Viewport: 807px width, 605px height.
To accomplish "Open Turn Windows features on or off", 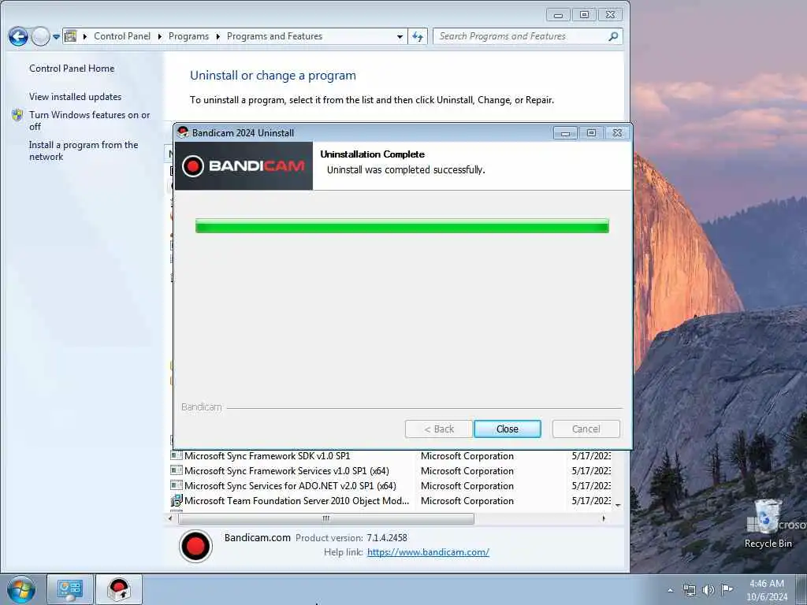I will pos(89,121).
